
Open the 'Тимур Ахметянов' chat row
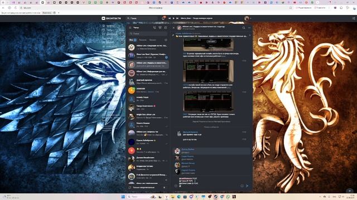(x=148, y=107)
